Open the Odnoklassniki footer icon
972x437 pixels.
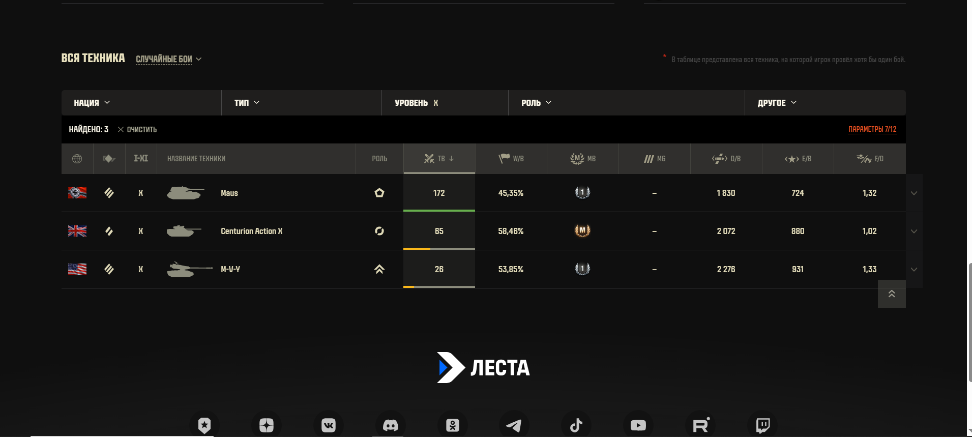tap(453, 425)
